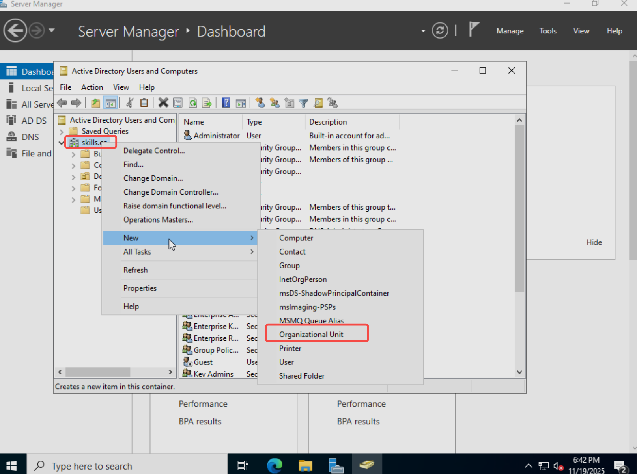Click the Filter funnel icon
The width and height of the screenshot is (637, 474).
tap(303, 103)
